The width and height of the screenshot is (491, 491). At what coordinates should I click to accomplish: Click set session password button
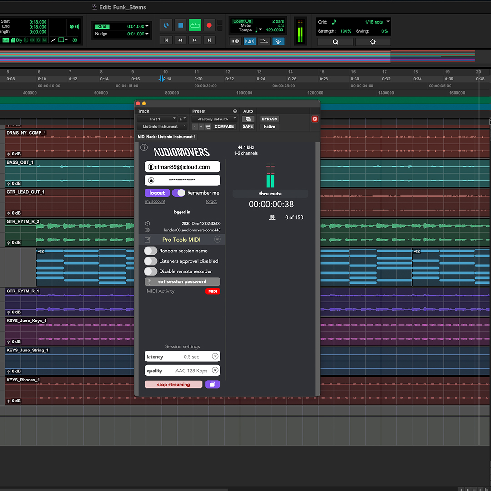coord(182,281)
